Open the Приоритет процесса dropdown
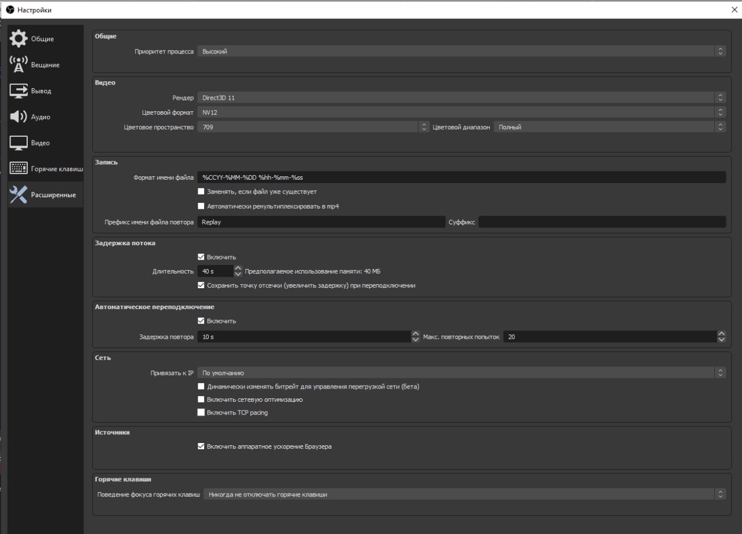 click(x=461, y=52)
